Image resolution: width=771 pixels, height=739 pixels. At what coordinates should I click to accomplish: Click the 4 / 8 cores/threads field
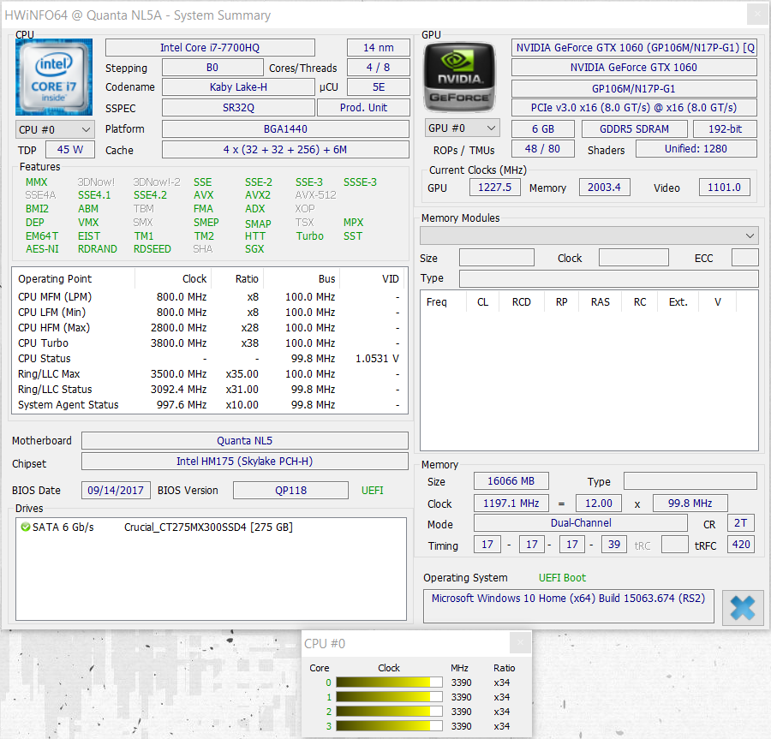[x=378, y=68]
